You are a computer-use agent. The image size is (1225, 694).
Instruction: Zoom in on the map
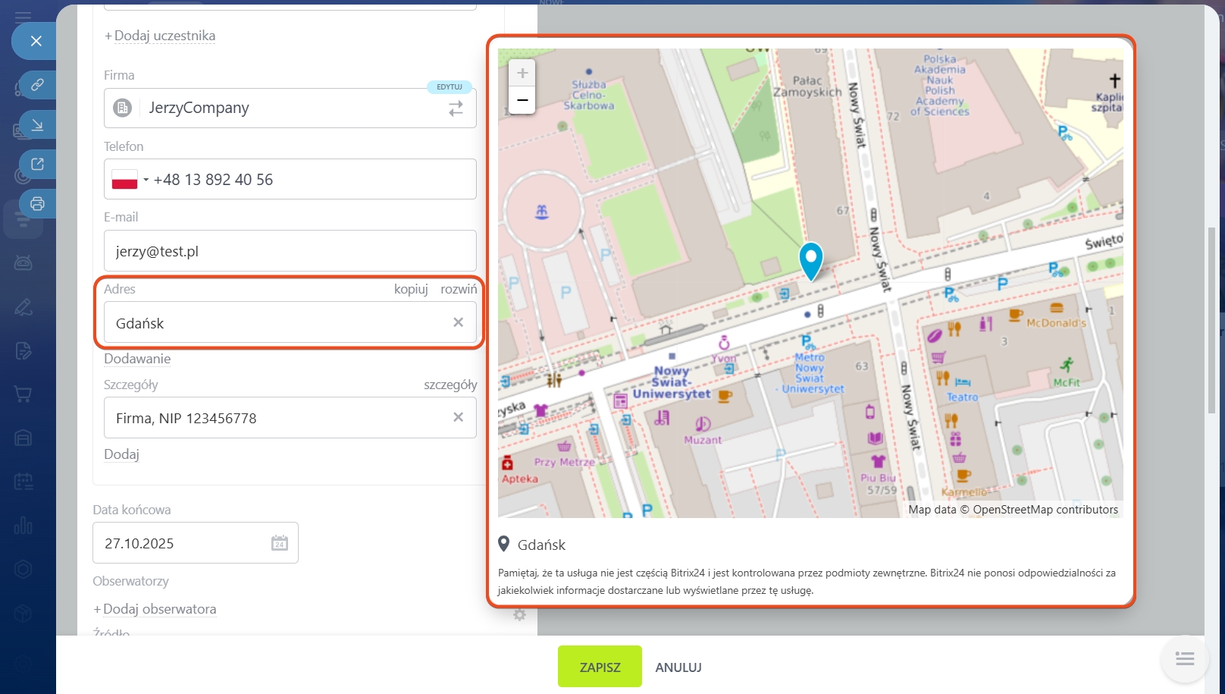pyautogui.click(x=522, y=74)
